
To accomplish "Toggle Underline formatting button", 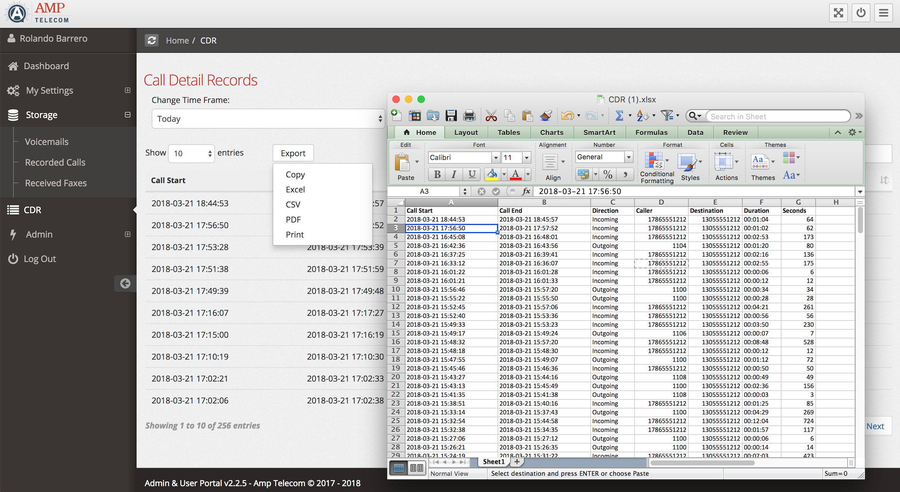I will (x=472, y=174).
